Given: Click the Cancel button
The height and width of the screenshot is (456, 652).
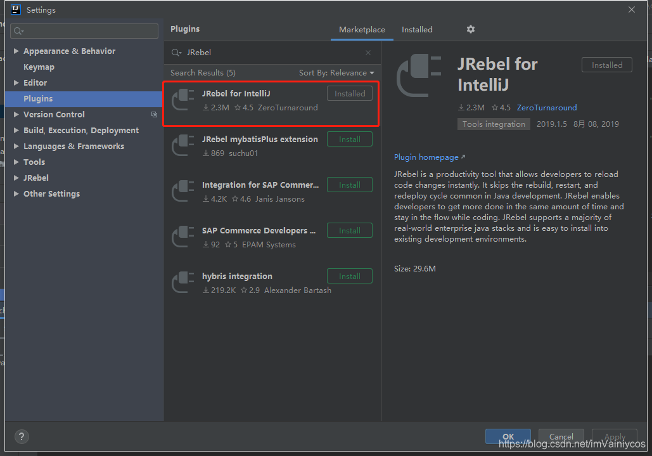Looking at the screenshot, I should pos(561,436).
